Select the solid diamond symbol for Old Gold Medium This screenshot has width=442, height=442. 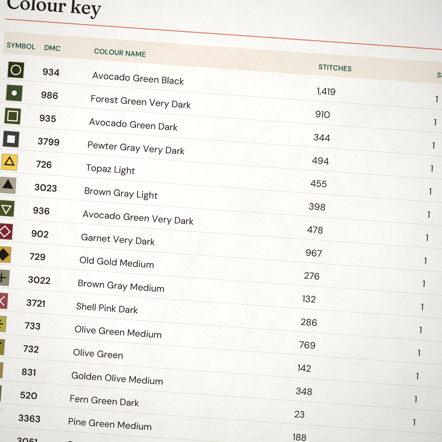coord(5,255)
